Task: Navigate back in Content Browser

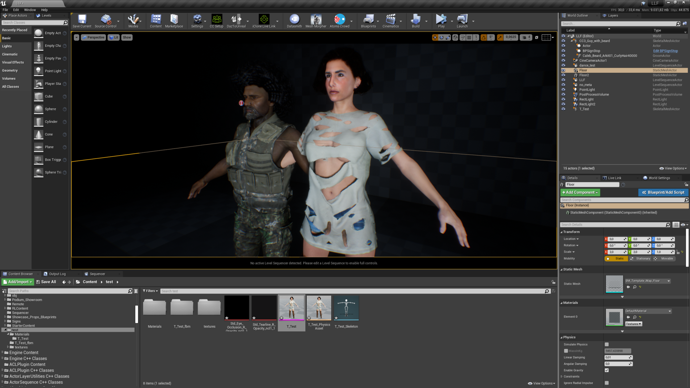Action: coord(64,282)
